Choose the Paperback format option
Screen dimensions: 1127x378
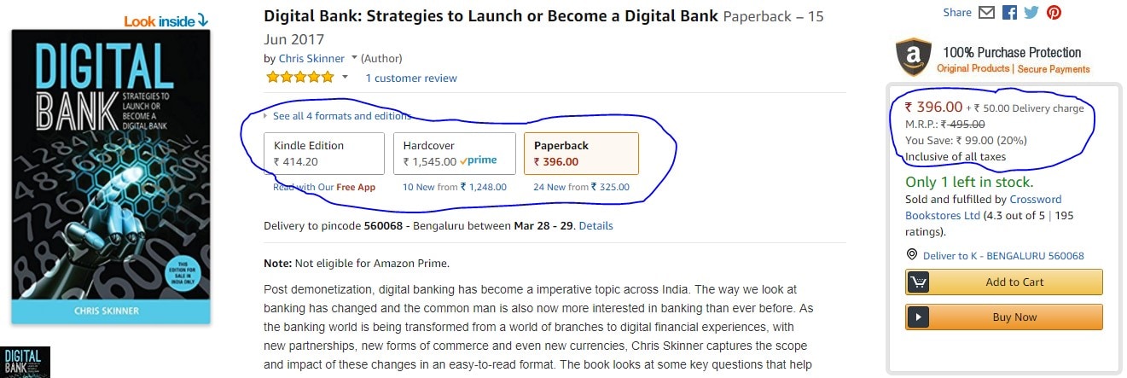[x=581, y=154]
